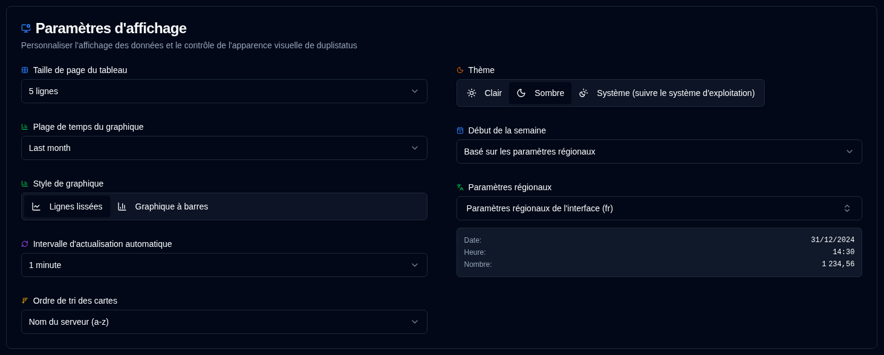Click the Personnaliser l'affichage description text
Viewport: 884px width, 355px height.
(189, 45)
